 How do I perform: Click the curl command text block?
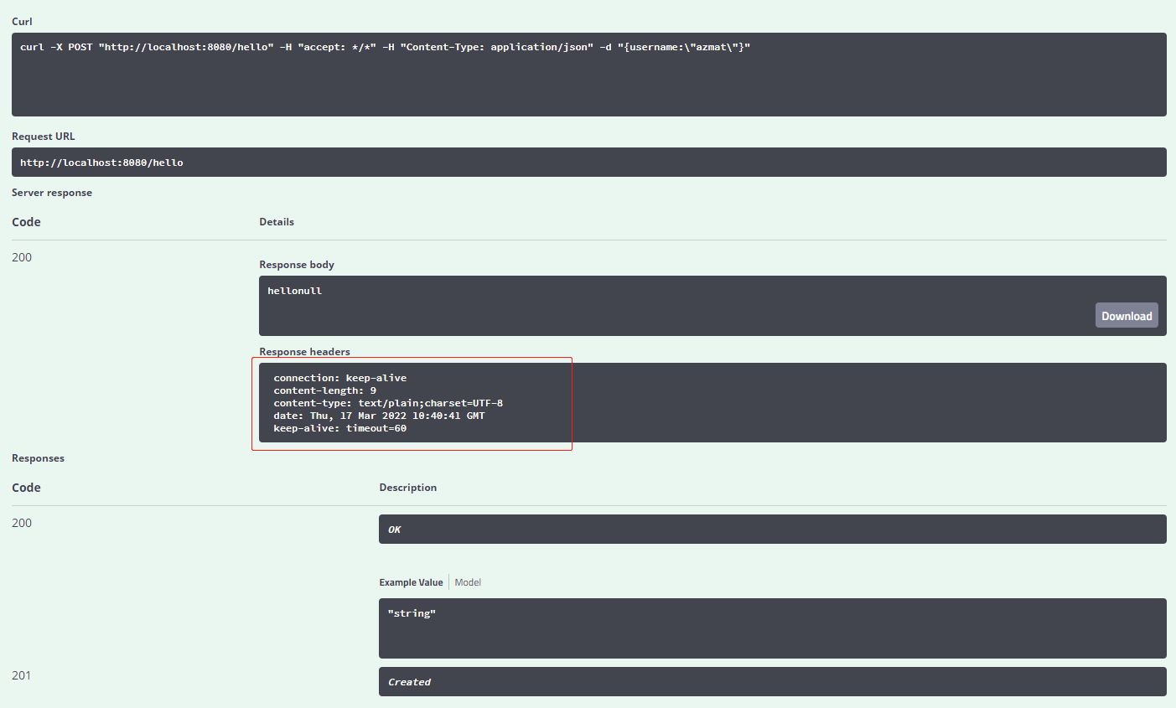pos(589,75)
